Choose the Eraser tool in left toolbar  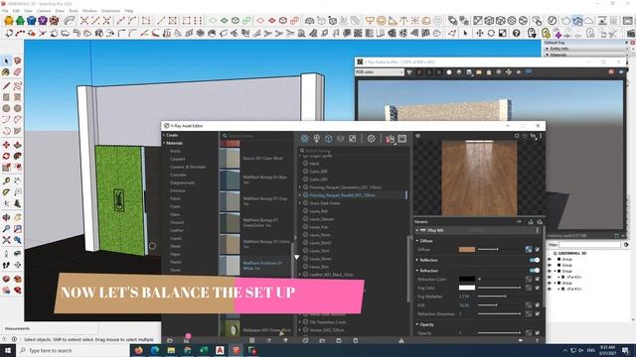18,72
